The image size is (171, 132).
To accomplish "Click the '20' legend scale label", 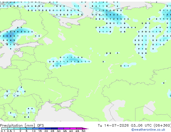I will tap(46, 131).
